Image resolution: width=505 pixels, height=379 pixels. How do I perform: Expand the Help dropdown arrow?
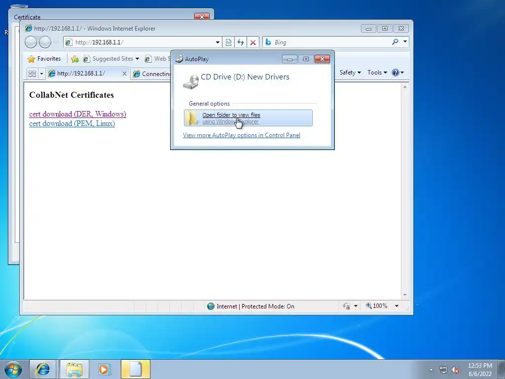coord(402,73)
